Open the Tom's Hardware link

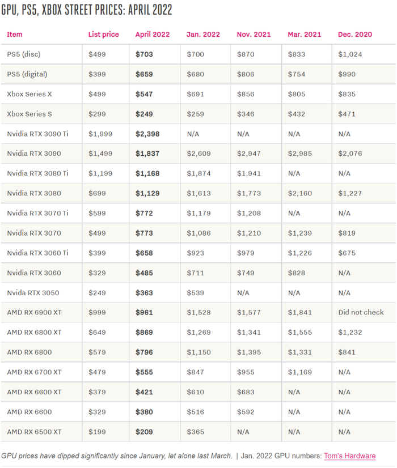tap(349, 456)
